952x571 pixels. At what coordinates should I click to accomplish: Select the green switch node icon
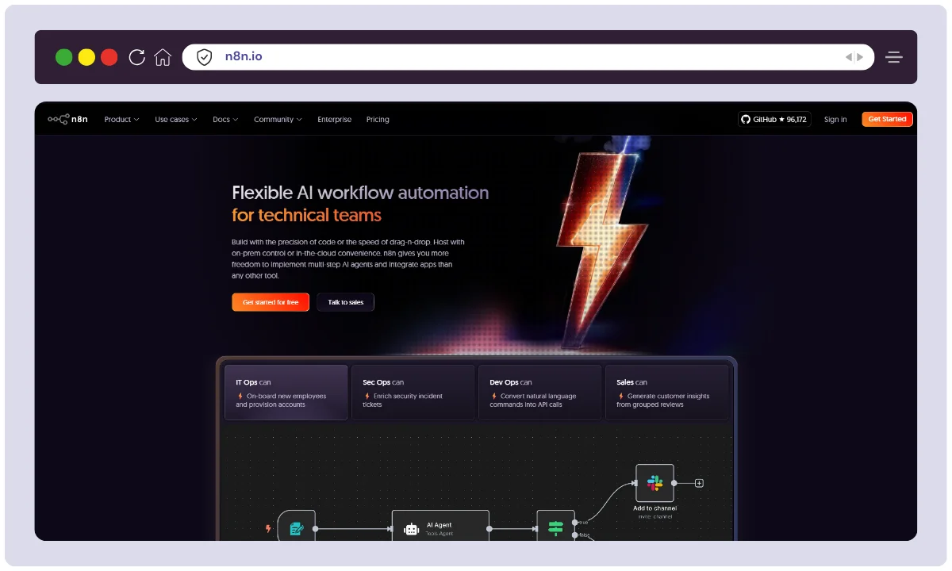click(x=556, y=527)
